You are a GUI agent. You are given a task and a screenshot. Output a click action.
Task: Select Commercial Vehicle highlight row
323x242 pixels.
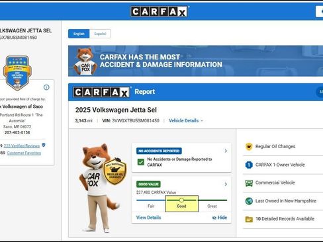(283, 183)
